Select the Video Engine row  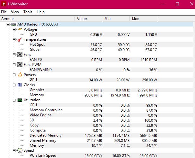click(111, 115)
